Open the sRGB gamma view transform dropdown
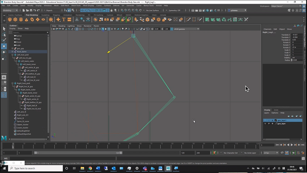 [x=186, y=29]
